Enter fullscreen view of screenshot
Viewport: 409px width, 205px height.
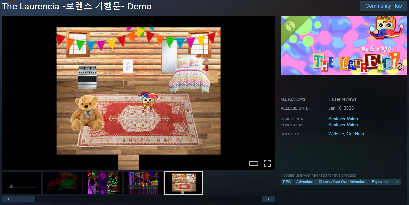[x=267, y=164]
